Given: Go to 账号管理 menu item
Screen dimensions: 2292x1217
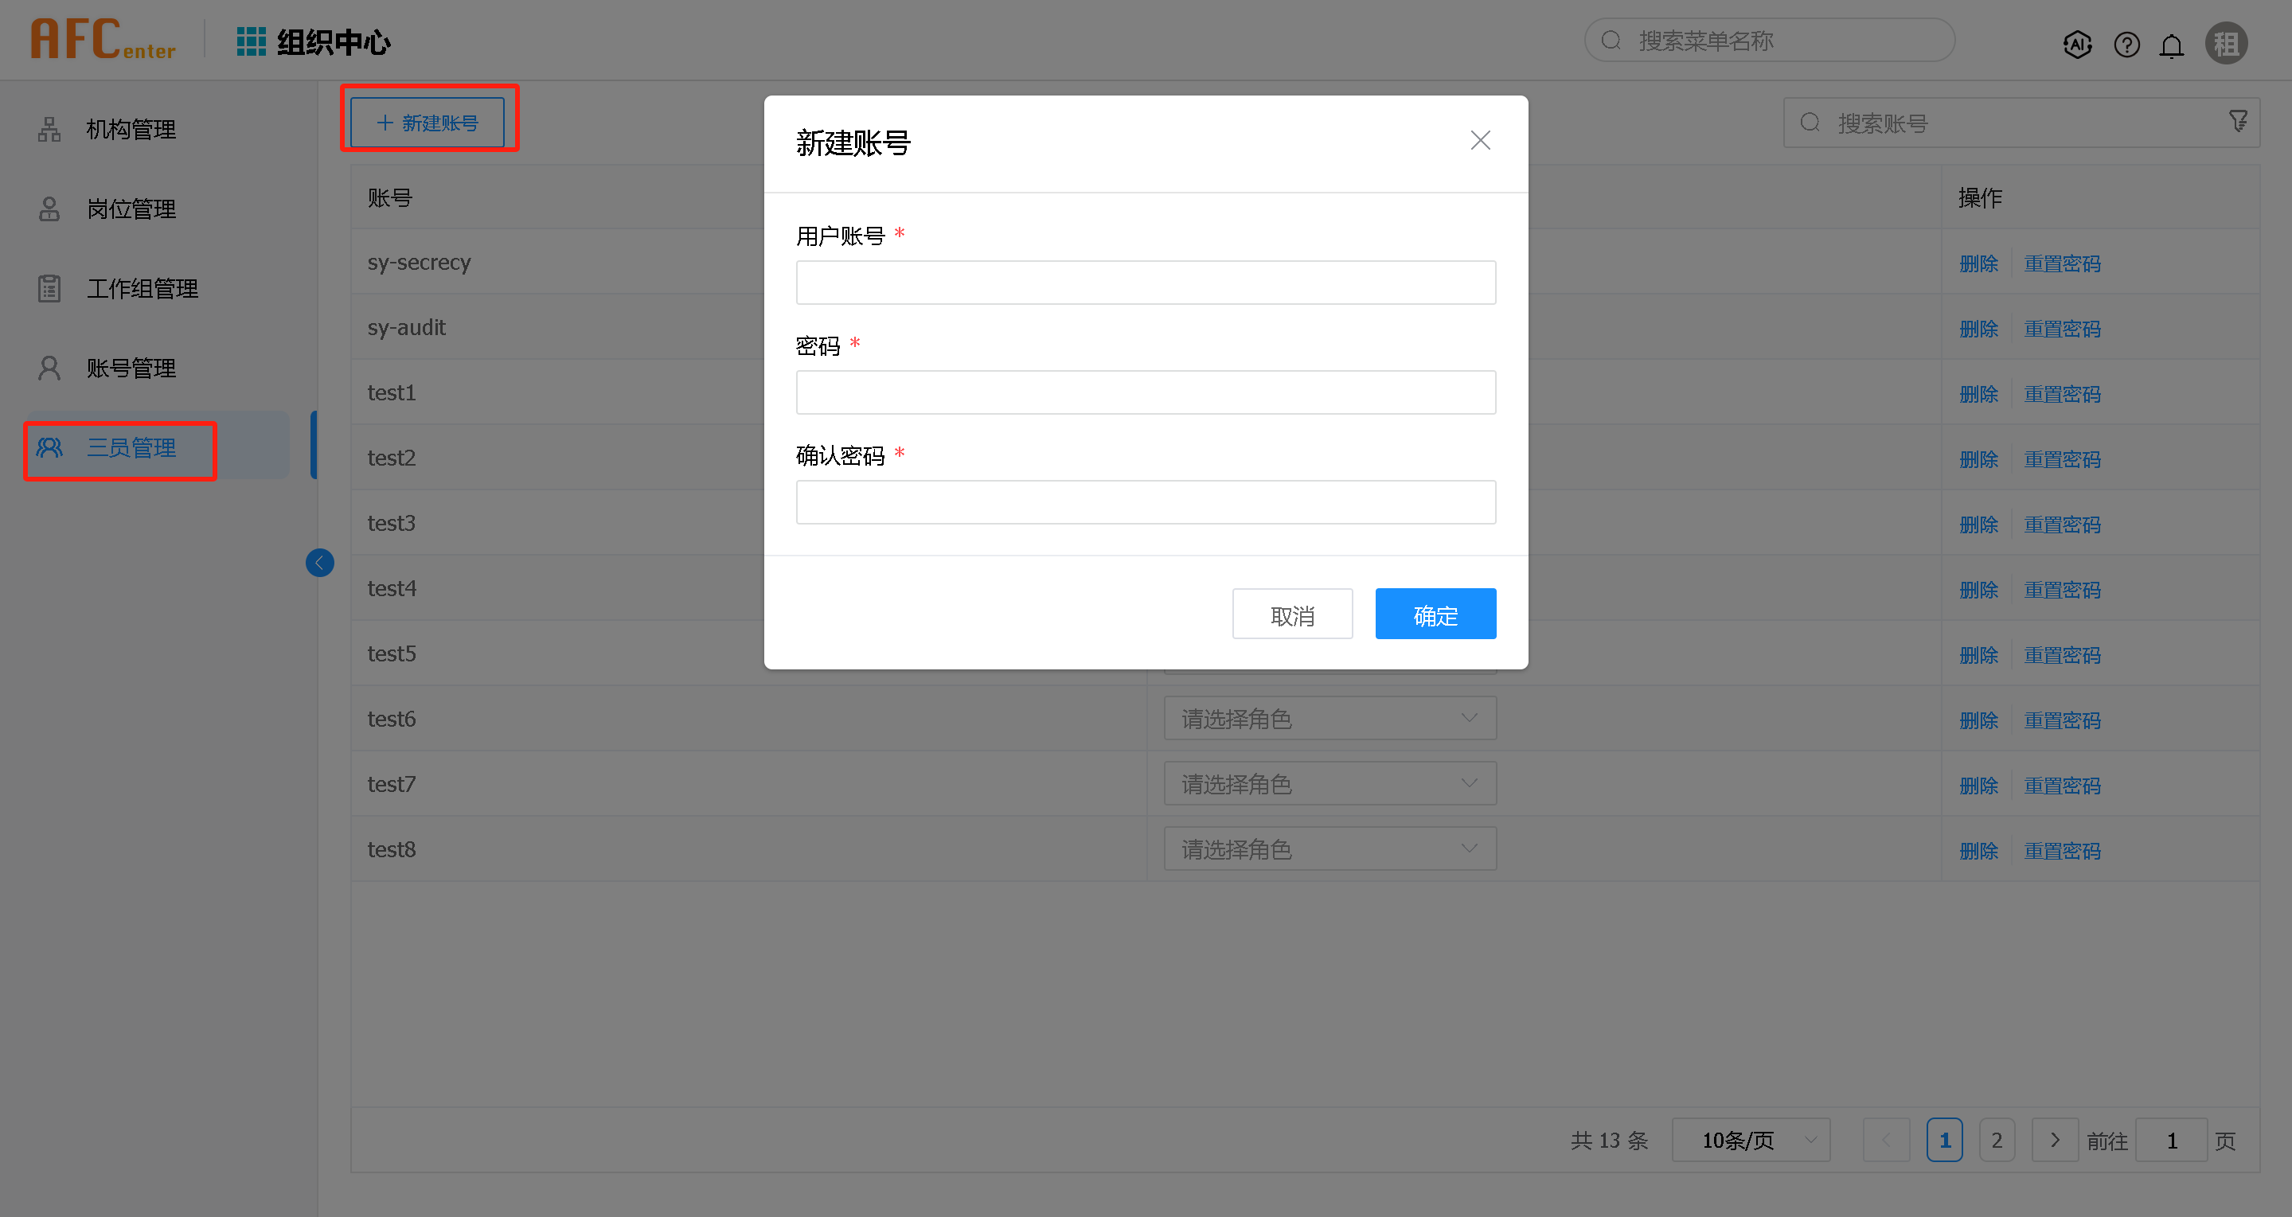Looking at the screenshot, I should pos(131,369).
